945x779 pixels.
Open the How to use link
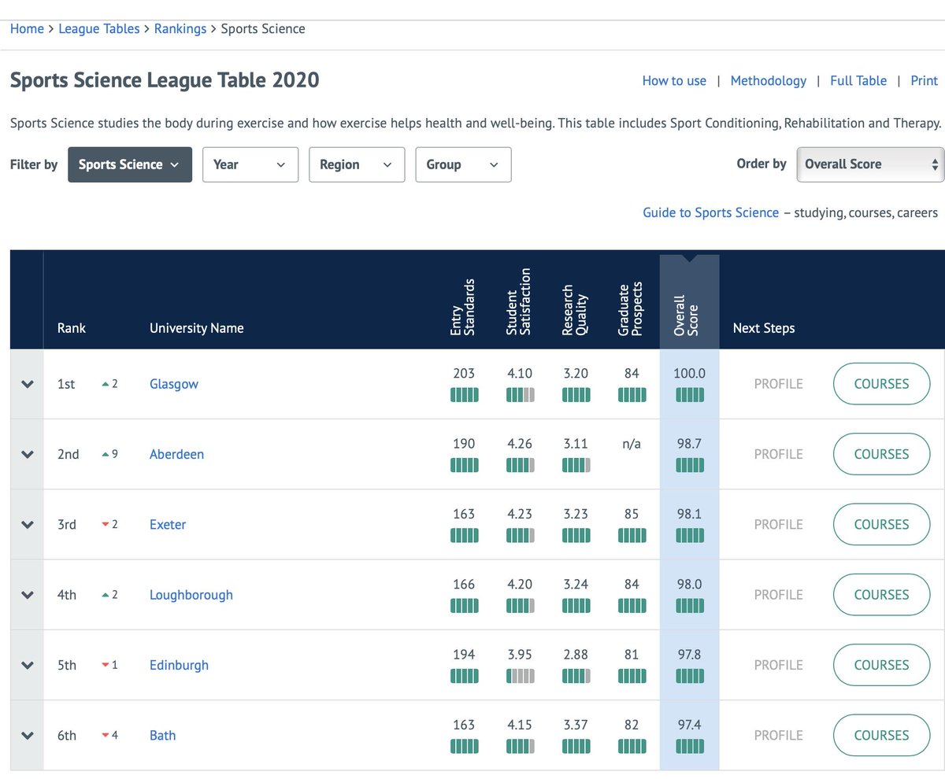tap(674, 80)
